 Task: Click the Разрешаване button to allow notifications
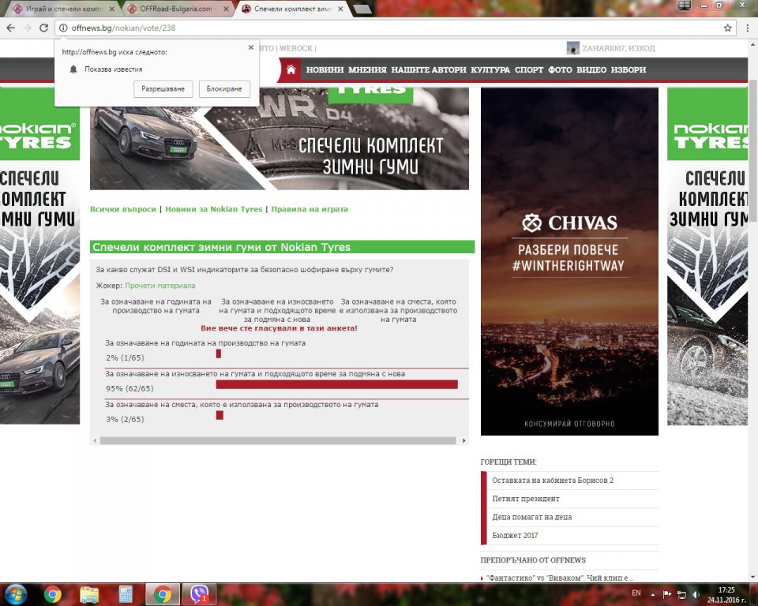point(163,89)
